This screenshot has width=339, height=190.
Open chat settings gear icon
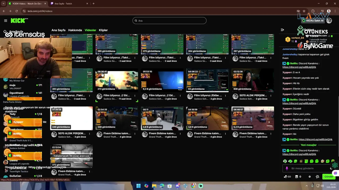click(310, 177)
